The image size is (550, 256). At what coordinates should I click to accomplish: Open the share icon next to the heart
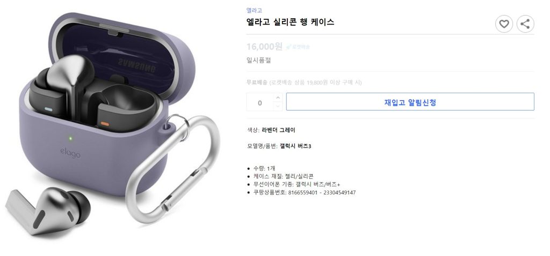click(x=525, y=24)
